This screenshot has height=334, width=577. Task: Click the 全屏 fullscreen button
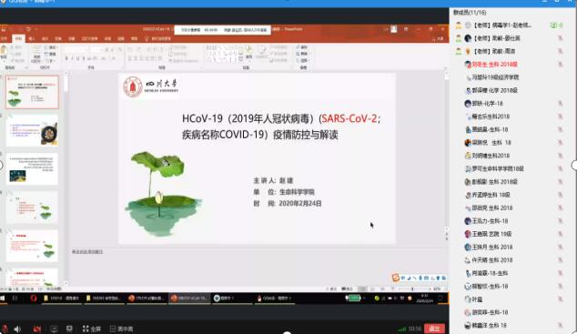92,329
